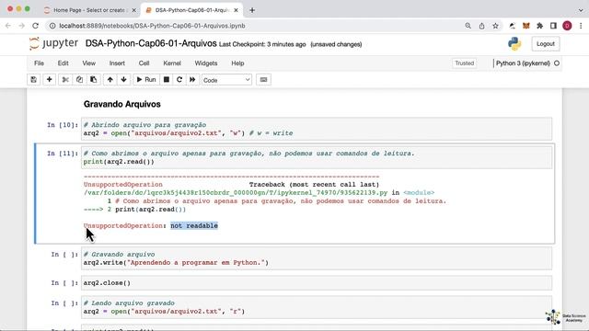Move selected cell down arrow
The image size is (589, 331).
click(x=123, y=80)
